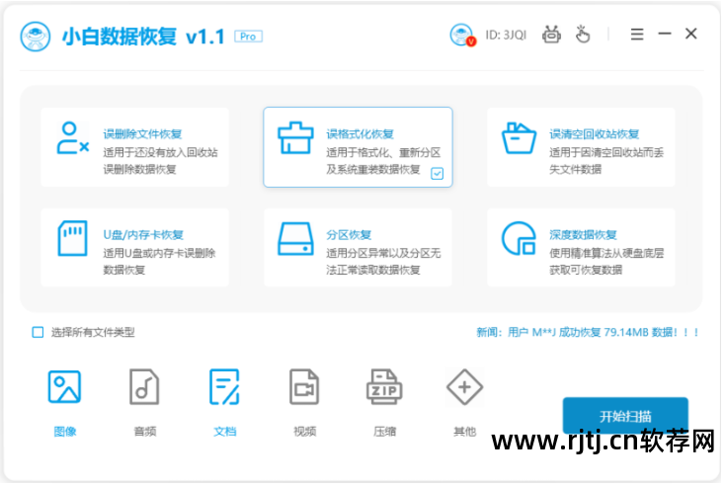The image size is (724, 486).
Task: Click the 其他 label
Action: pyautogui.click(x=464, y=432)
